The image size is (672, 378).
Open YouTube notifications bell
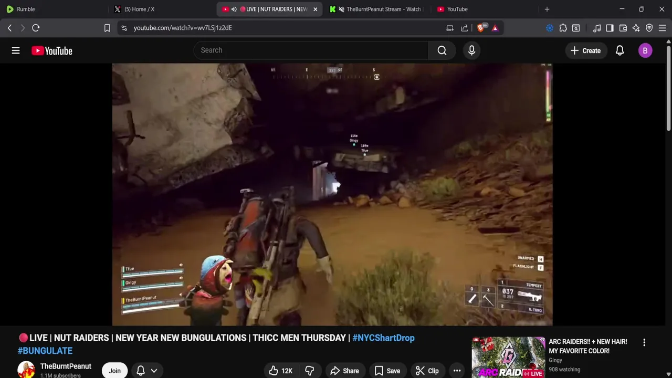point(619,50)
